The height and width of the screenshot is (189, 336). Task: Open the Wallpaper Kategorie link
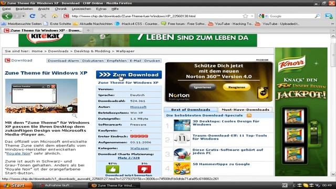click(x=139, y=148)
